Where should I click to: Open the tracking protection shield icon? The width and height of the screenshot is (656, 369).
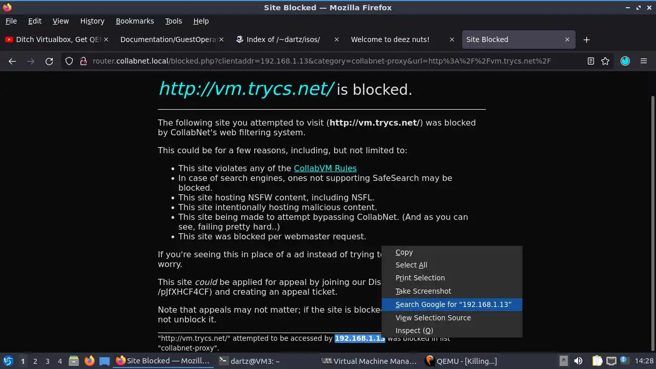69,61
